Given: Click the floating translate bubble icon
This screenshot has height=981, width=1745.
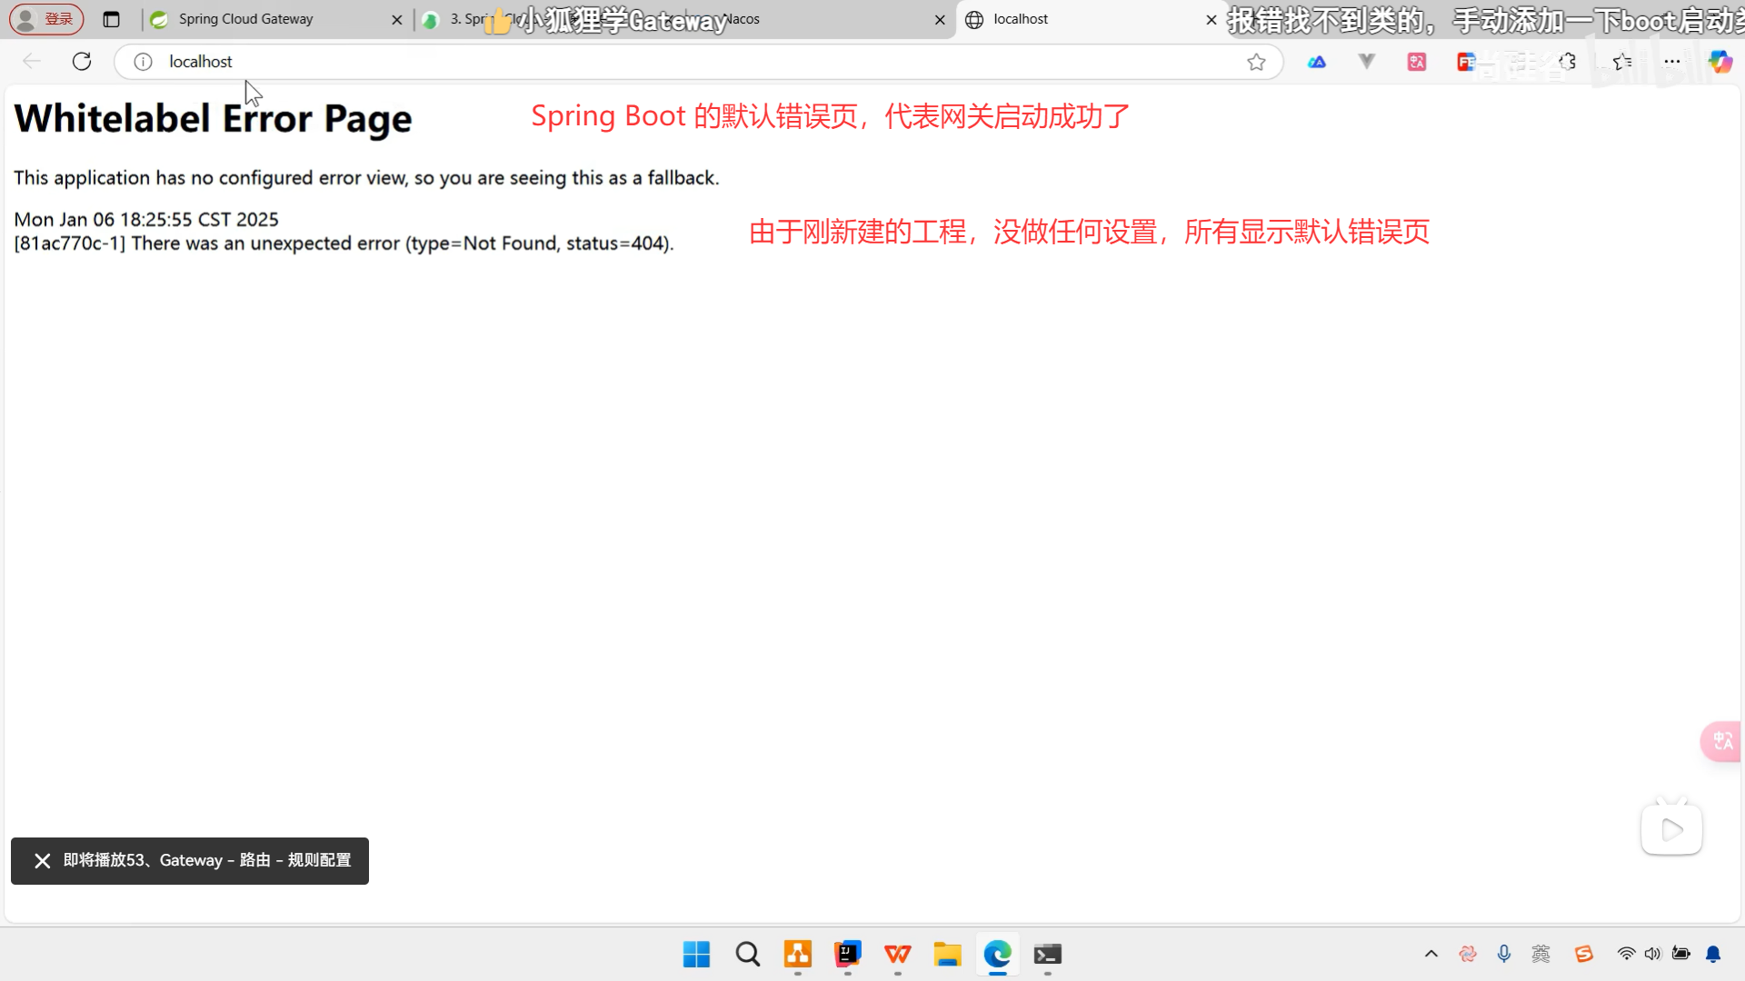Looking at the screenshot, I should [1722, 742].
